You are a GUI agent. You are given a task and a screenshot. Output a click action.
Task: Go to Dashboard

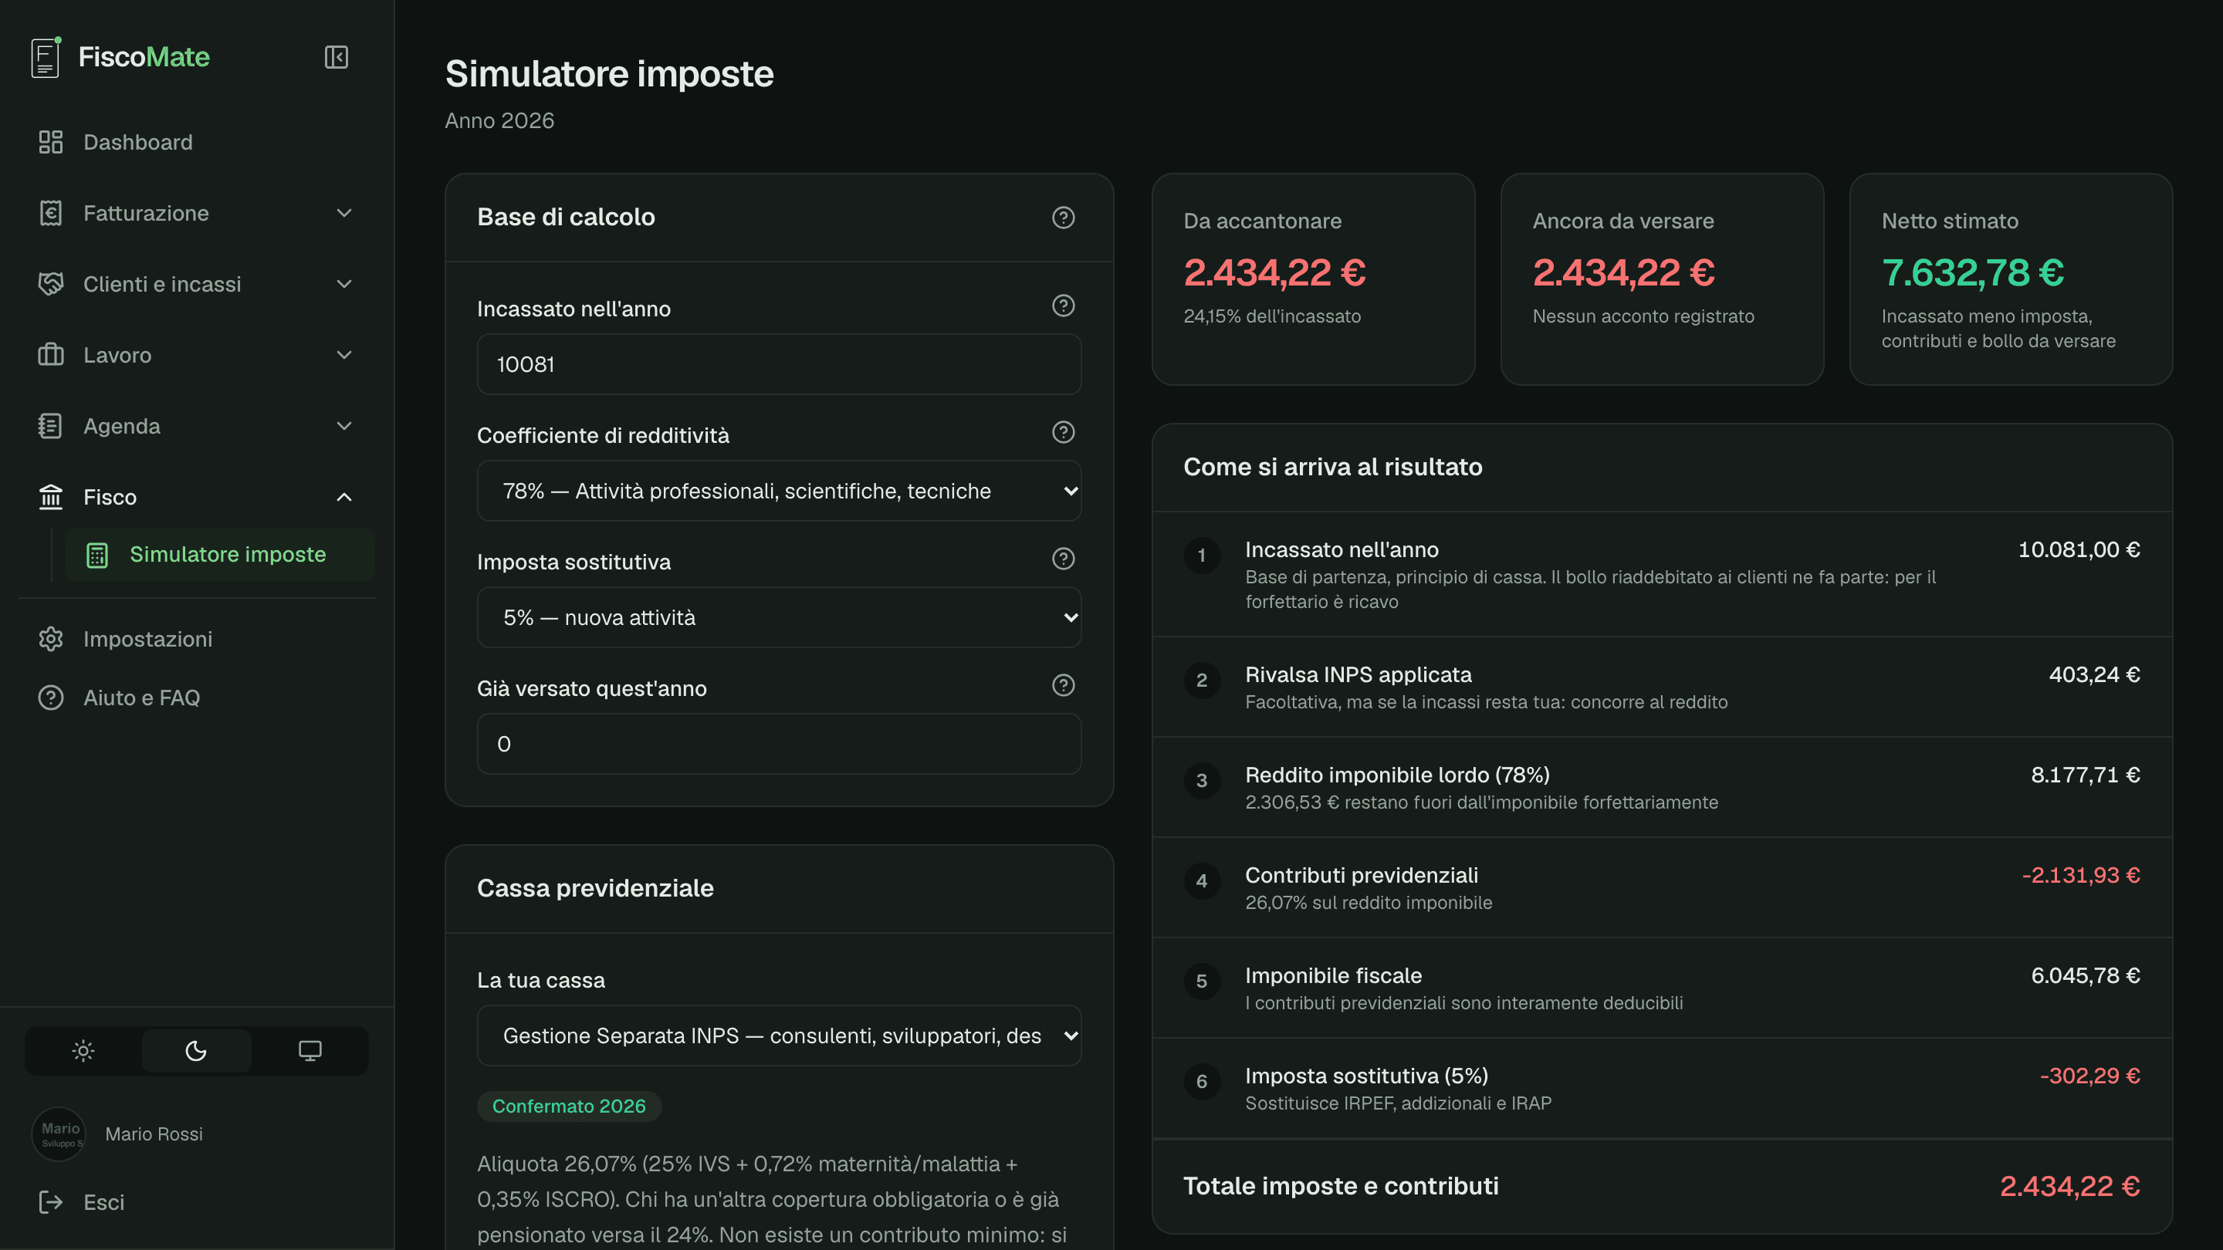(x=197, y=142)
